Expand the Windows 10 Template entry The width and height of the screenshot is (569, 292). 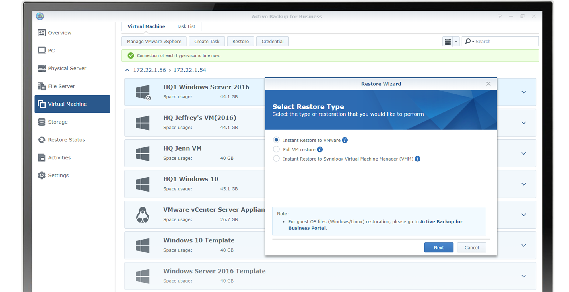pos(524,245)
